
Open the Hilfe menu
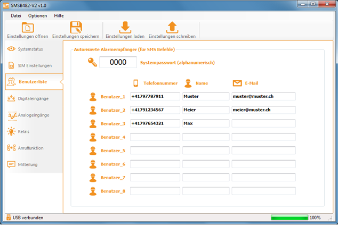(59, 15)
